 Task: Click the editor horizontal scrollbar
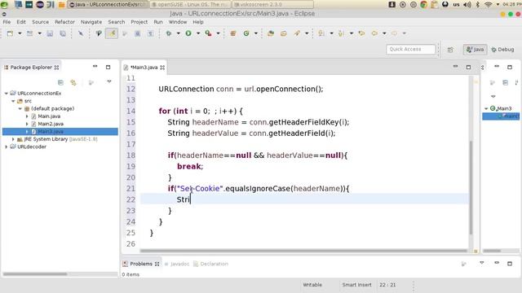click(x=303, y=251)
